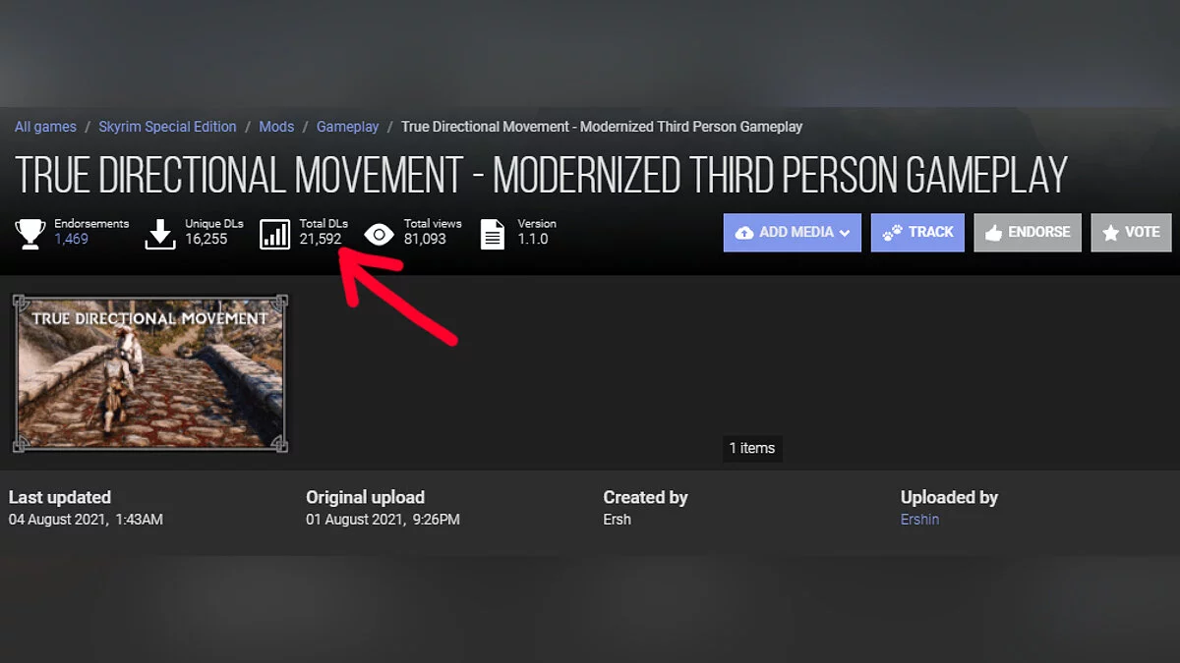The width and height of the screenshot is (1180, 663).
Task: Click the Vote button
Action: [x=1131, y=233]
